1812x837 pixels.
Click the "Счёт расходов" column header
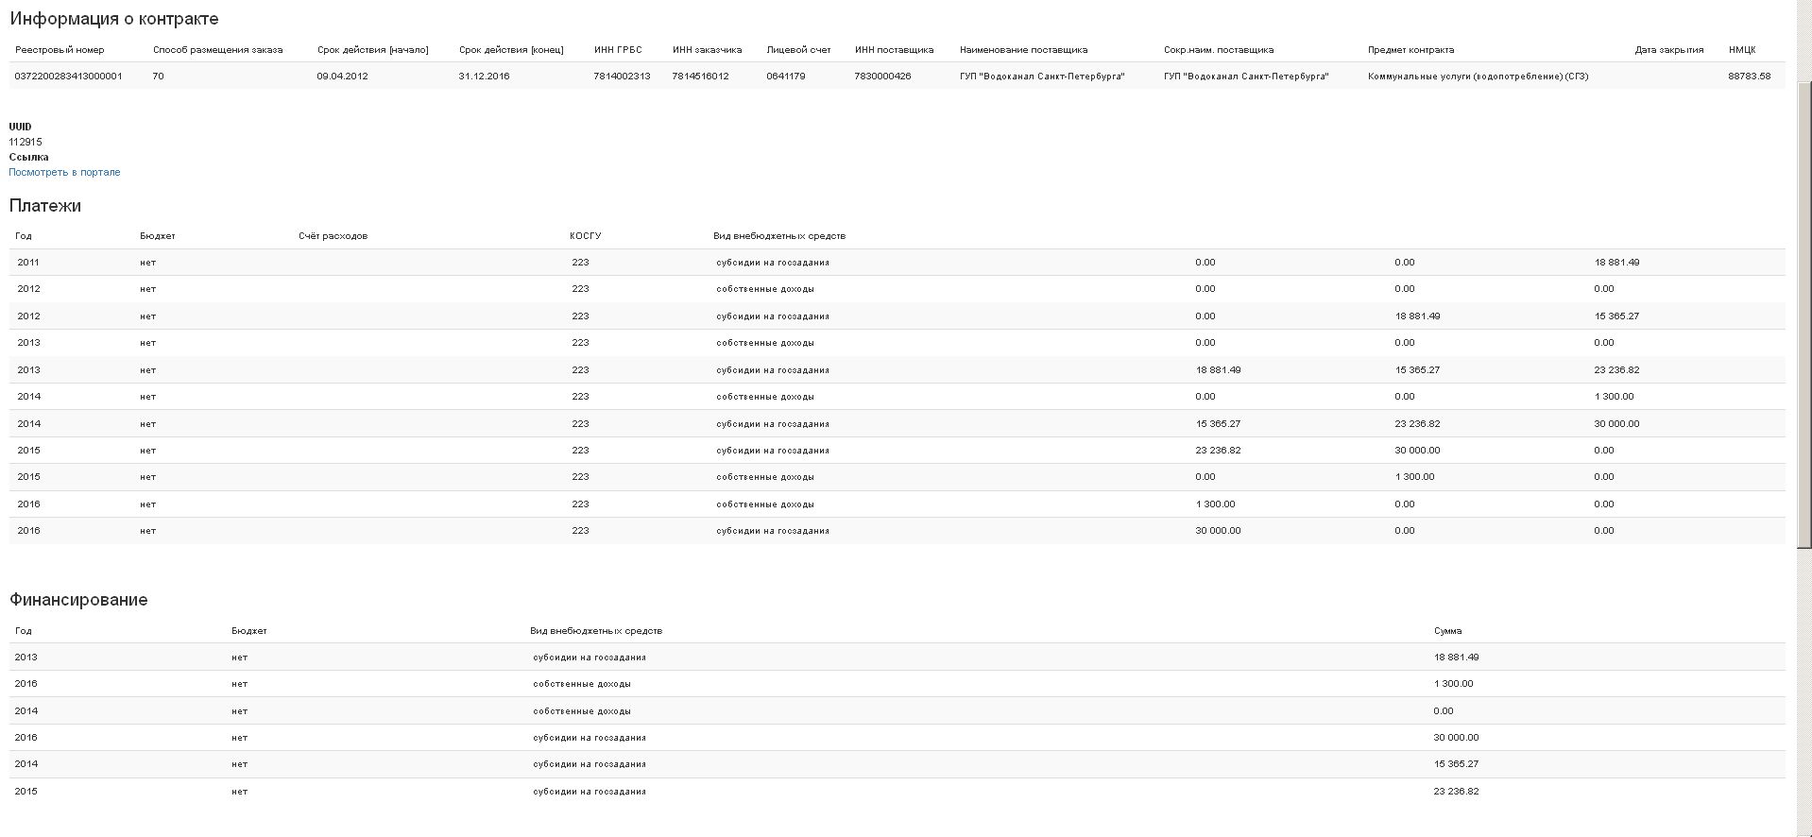click(333, 236)
